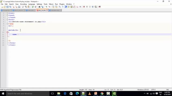This screenshot has height=96, width=172.
Task: Click the Zoom Out toolbar icon
Action: pos(49,7)
